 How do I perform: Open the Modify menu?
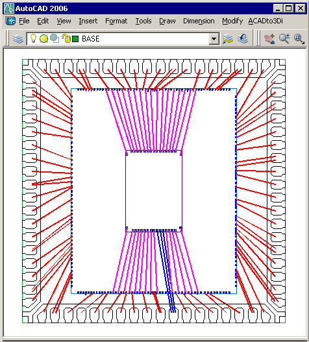click(x=232, y=21)
